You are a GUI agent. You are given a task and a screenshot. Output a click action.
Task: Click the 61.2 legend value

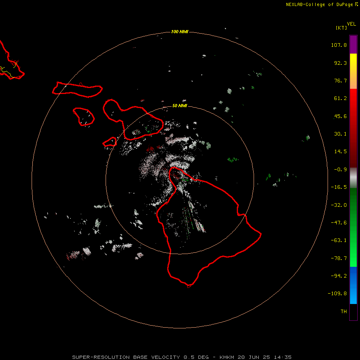point(340,98)
